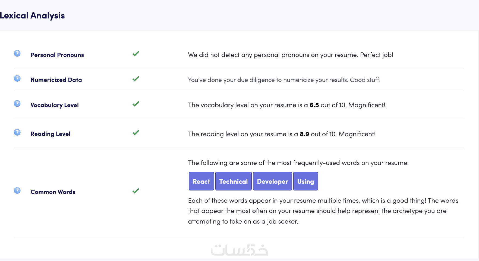The height and width of the screenshot is (261, 479).
Task: Click the Using word tag
Action: (305, 181)
